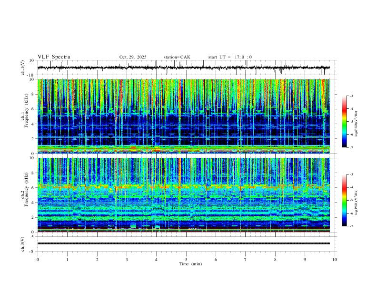The height and width of the screenshot is (291, 377).
Task: Click the "2" kHz tick on ch.2 spectrogram
Action: [x=33, y=217]
